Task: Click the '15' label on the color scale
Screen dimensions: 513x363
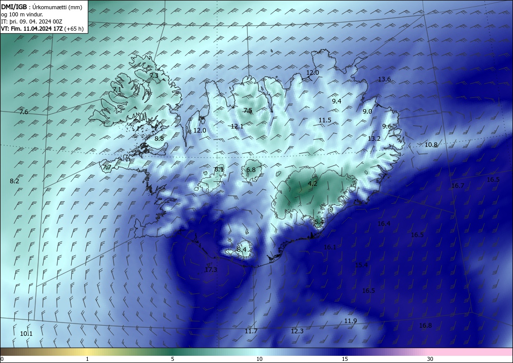Action: [345, 359]
